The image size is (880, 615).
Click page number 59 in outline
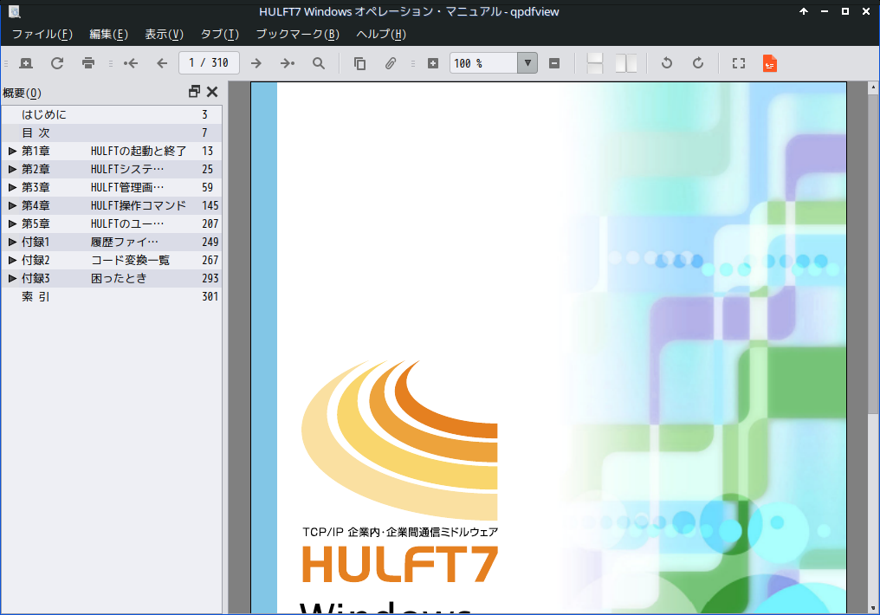pyautogui.click(x=207, y=187)
